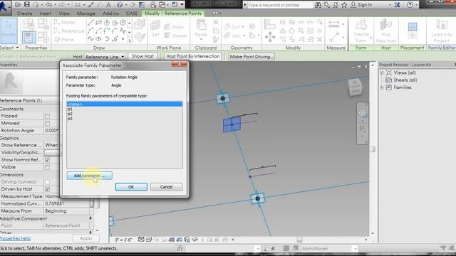
Task: Toggle the Flipped checkbox
Action: click(x=47, y=116)
